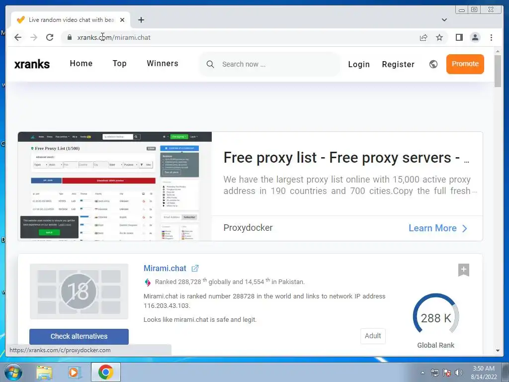Click the globe language icon
Viewport: 509px width, 382px height.
point(433,64)
